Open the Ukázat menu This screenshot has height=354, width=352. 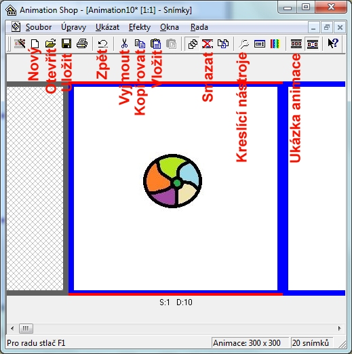107,27
